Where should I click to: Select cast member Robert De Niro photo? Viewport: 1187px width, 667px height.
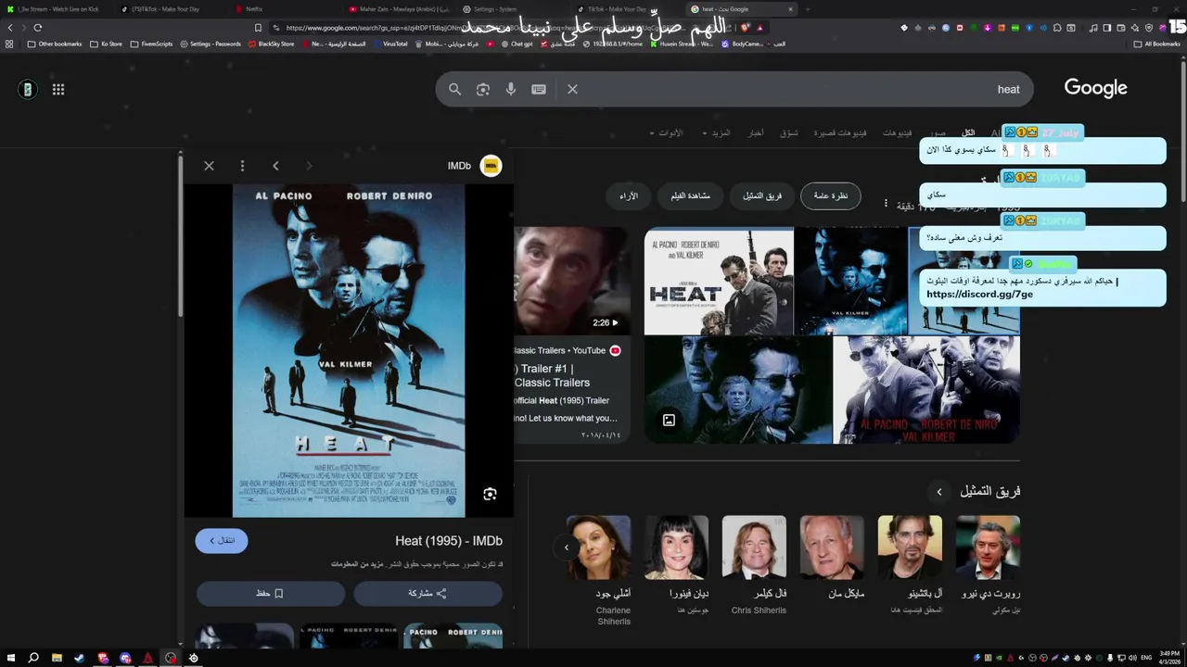(x=988, y=547)
